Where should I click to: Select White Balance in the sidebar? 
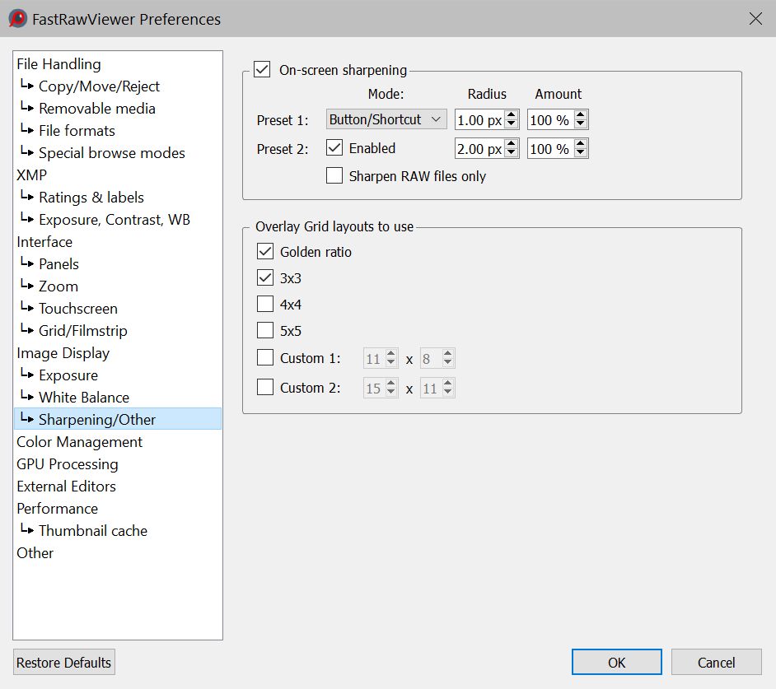(x=83, y=398)
